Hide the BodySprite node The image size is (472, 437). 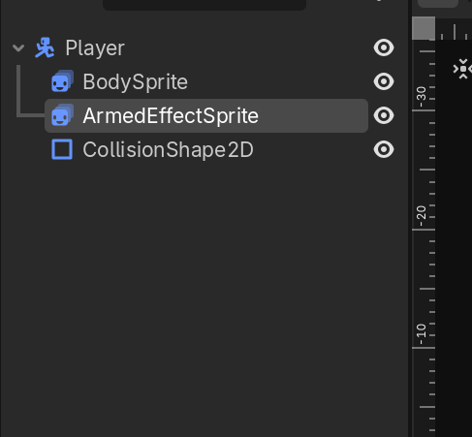click(x=384, y=81)
